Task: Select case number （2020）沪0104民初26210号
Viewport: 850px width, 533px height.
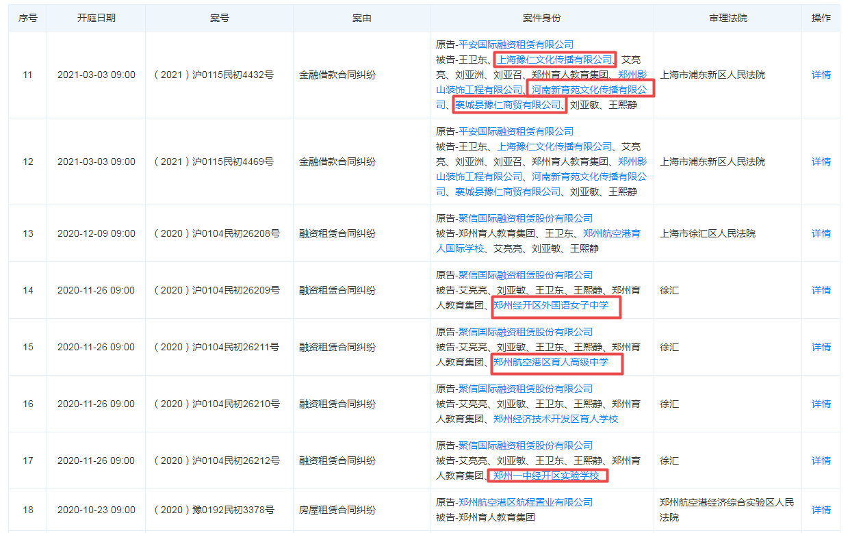Action: point(216,404)
